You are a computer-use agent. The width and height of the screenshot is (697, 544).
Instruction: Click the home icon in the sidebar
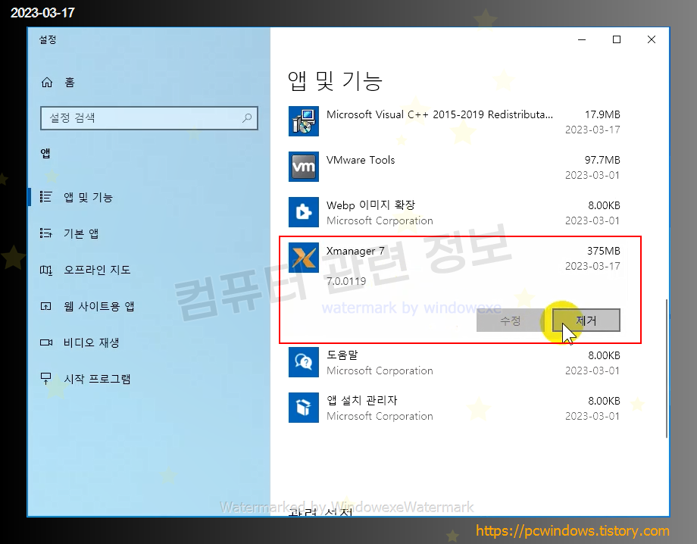[x=47, y=83]
